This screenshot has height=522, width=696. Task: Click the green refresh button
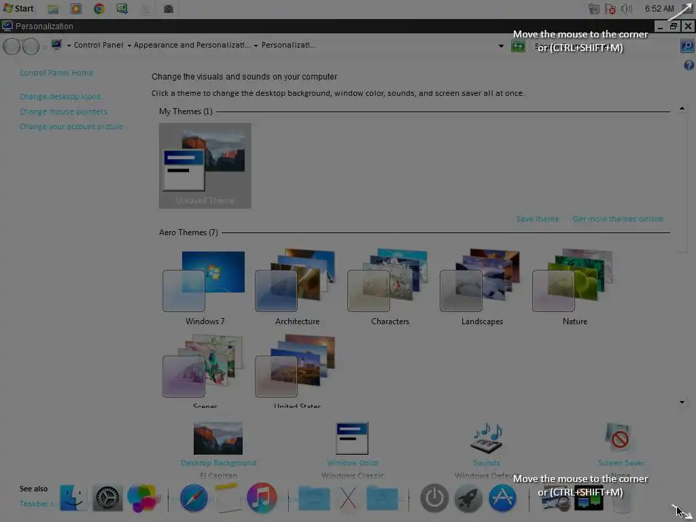518,46
